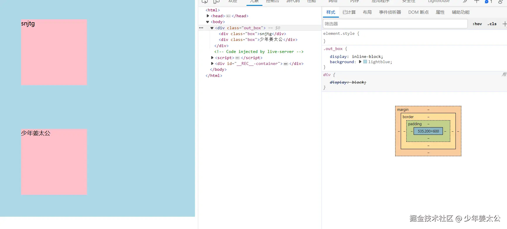The image size is (507, 229).
Task: Click the ellipsis inside __REC__-container div
Action: (x=286, y=64)
